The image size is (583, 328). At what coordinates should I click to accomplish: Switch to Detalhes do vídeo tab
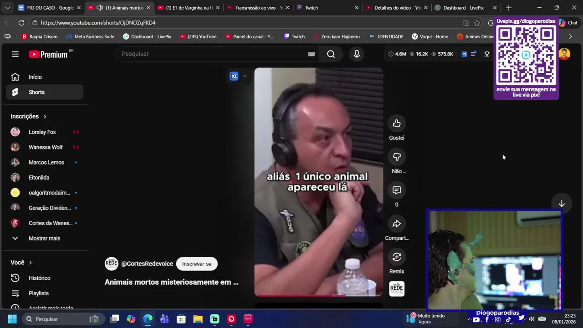pyautogui.click(x=396, y=8)
